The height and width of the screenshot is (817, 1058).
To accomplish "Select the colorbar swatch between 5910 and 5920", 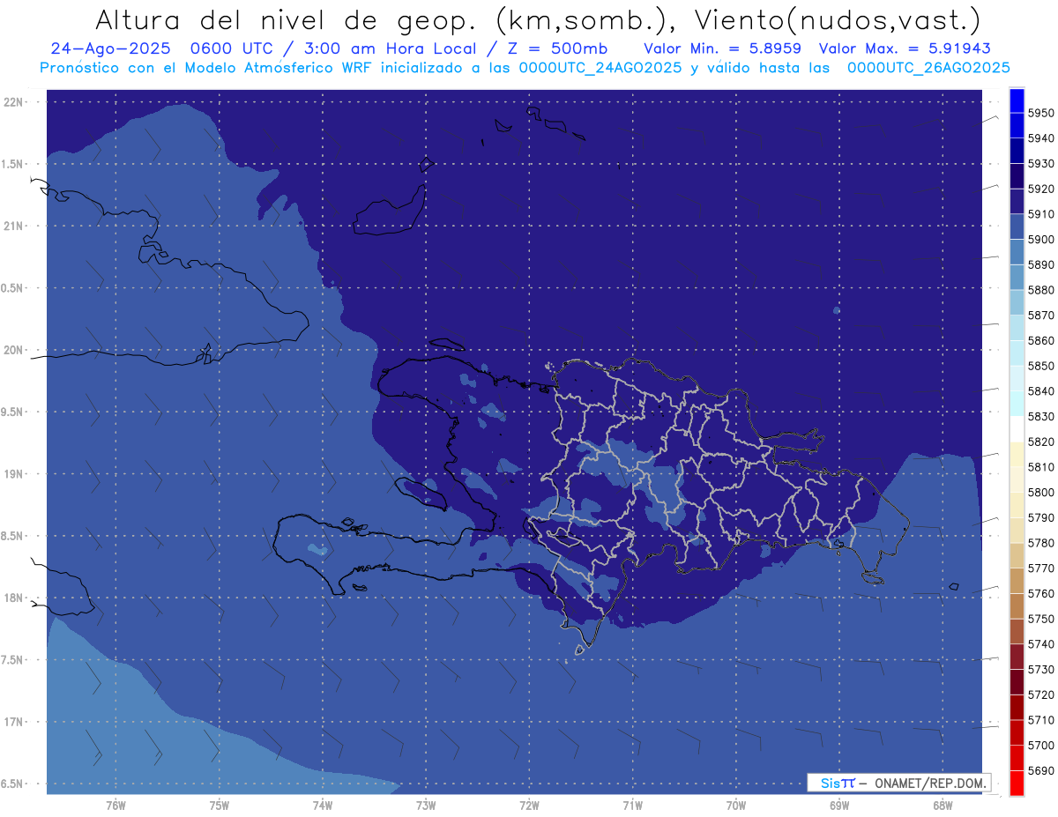I will click(1016, 201).
